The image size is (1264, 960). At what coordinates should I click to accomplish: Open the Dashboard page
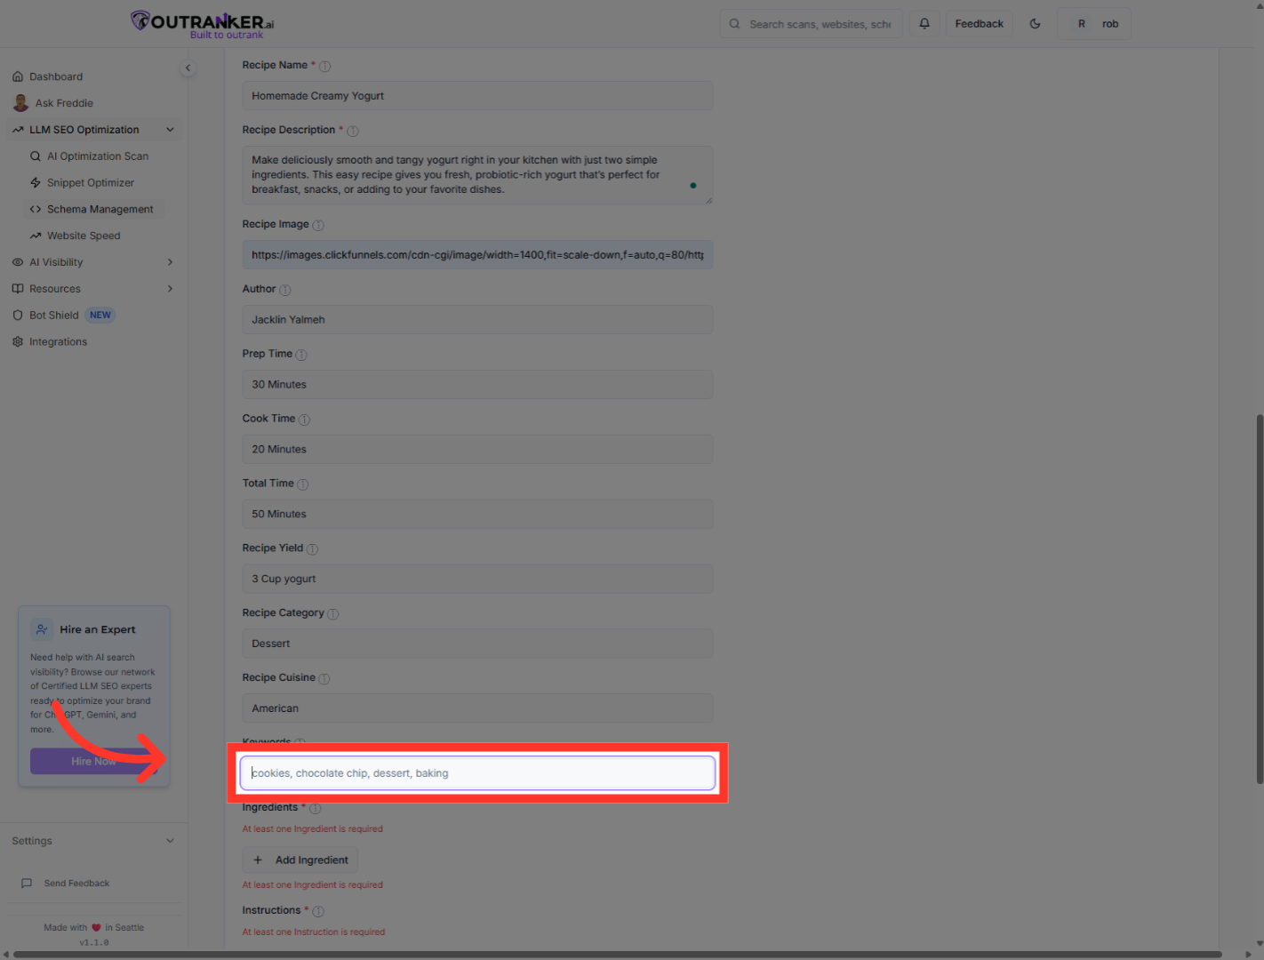(x=56, y=76)
